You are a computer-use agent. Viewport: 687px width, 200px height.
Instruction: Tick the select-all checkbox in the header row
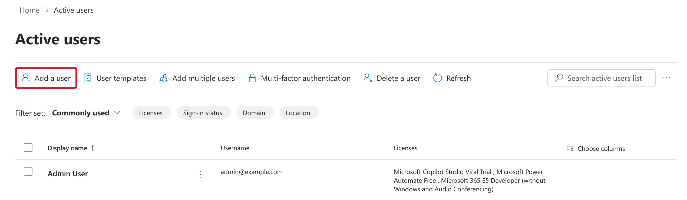[x=28, y=148]
